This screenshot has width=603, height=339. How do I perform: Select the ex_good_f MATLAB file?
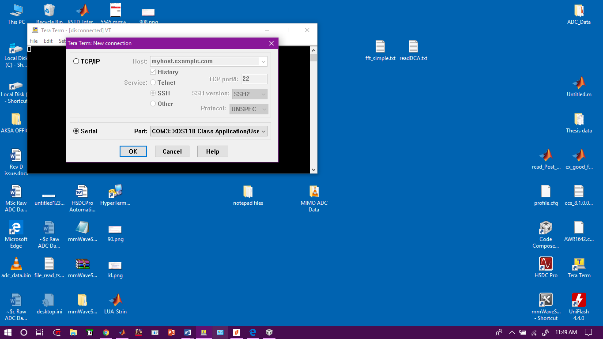point(579,159)
